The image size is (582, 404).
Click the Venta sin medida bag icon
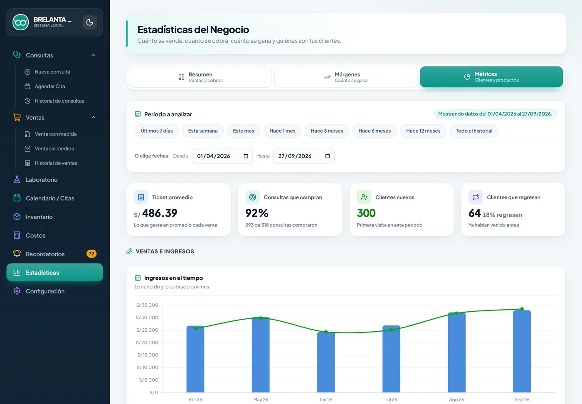pyautogui.click(x=27, y=149)
